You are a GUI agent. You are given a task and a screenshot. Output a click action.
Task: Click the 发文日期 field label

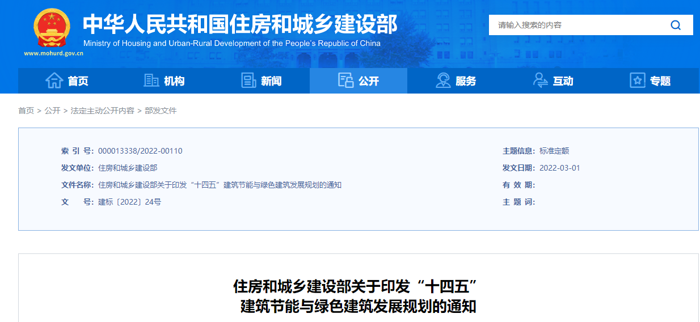click(519, 168)
